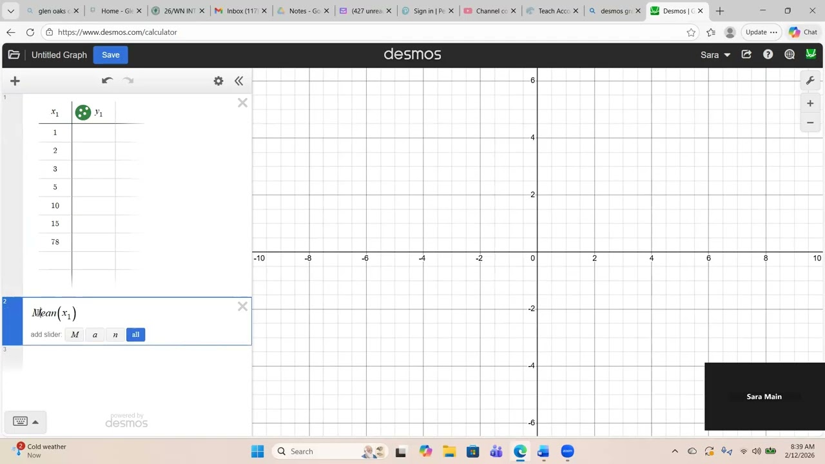This screenshot has height=464, width=825.
Task: Save the graph
Action: pos(110,55)
